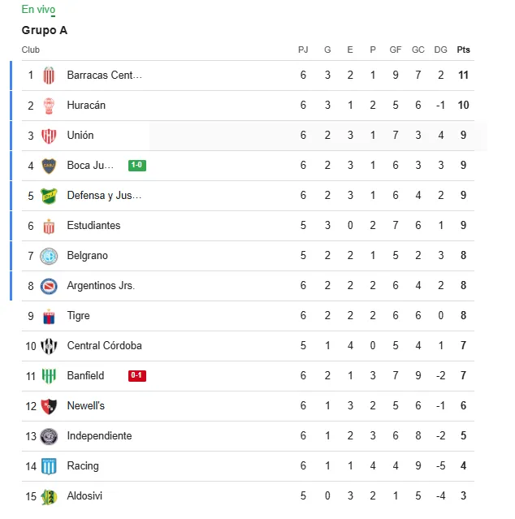Open the Racing club crest

pos(49,466)
